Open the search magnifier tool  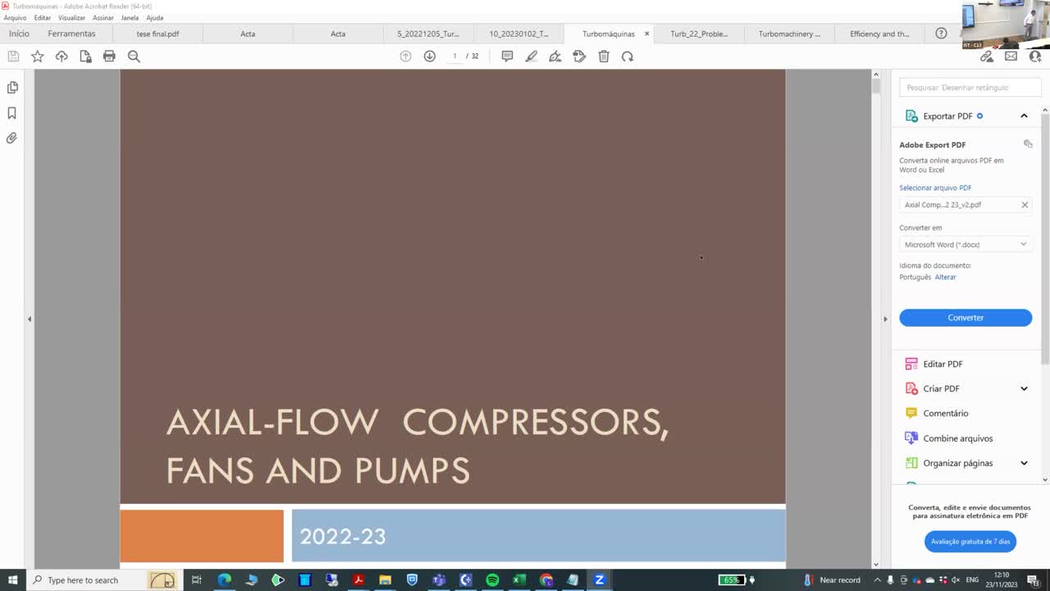click(134, 56)
